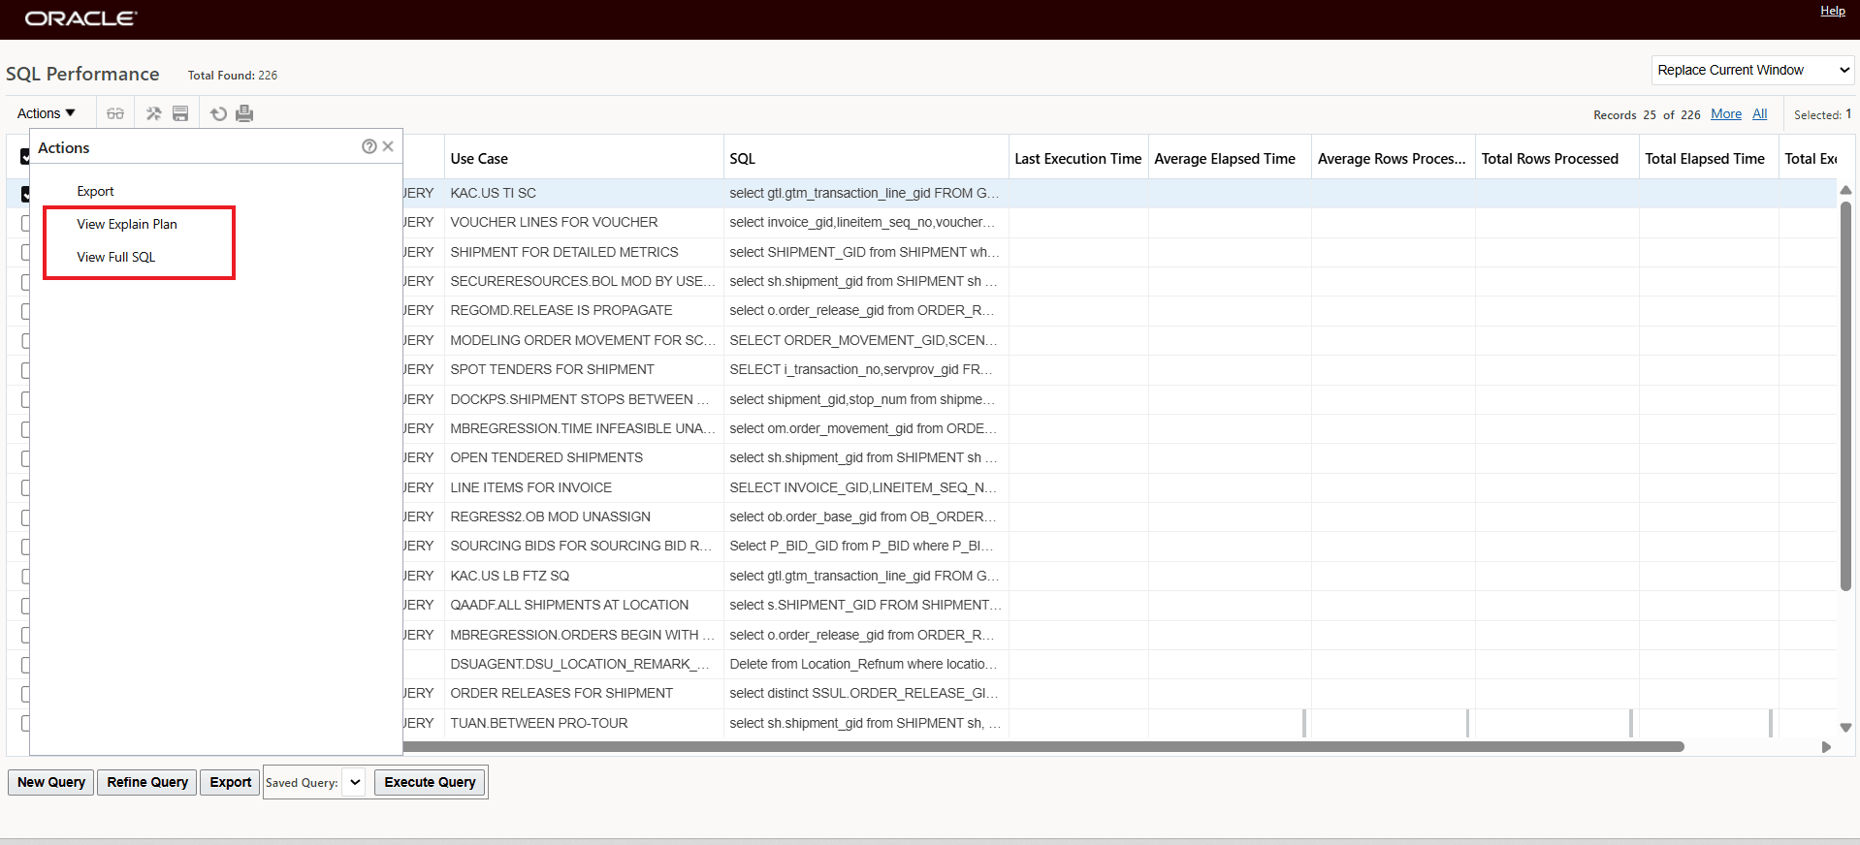Screen dimensions: 1860x845
Task: Select SHIPMENT FOR DETAILED METRICS cell
Action: point(584,252)
